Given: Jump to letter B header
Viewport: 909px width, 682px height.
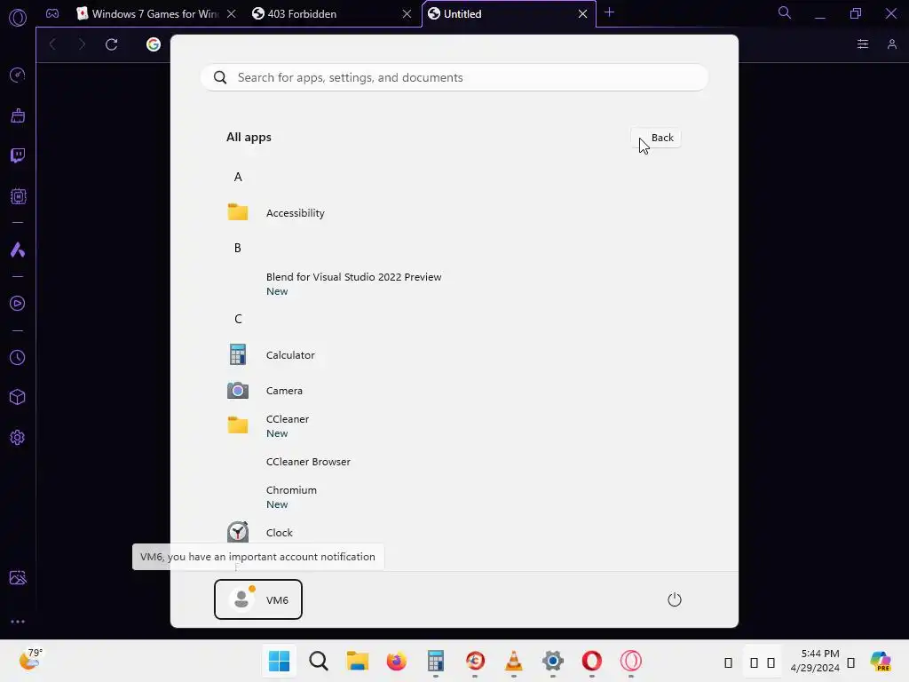Looking at the screenshot, I should 238,249.
